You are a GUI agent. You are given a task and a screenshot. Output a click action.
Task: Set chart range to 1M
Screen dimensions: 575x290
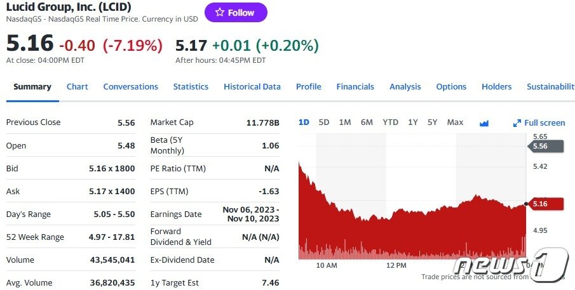pyautogui.click(x=345, y=122)
